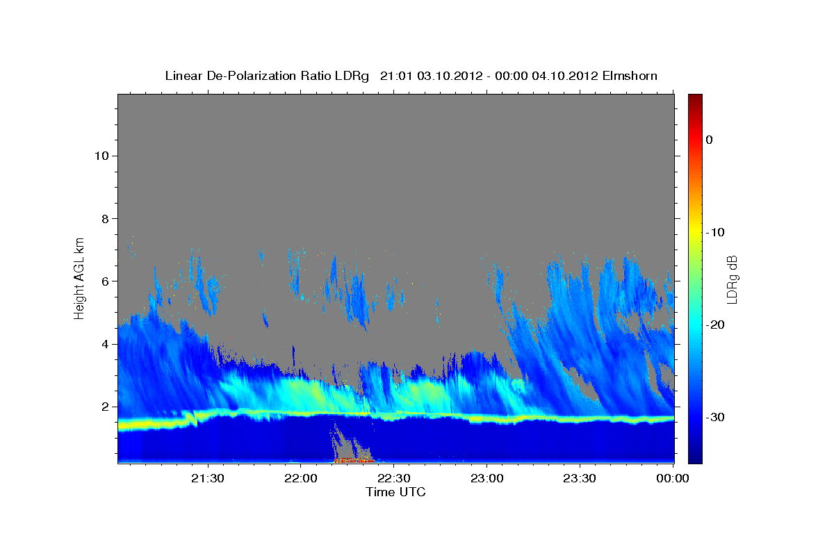Click the 00:00 time tick label

[x=673, y=478]
